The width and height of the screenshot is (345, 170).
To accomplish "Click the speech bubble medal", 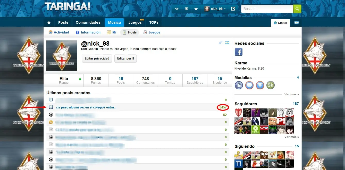I will [249, 85].
